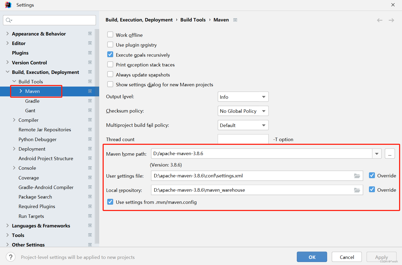Image resolution: width=402 pixels, height=265 pixels.
Task: Click project-level icon beside Required Plugins
Action: click(90, 206)
